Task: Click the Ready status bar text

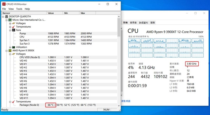Action: pos(5,110)
